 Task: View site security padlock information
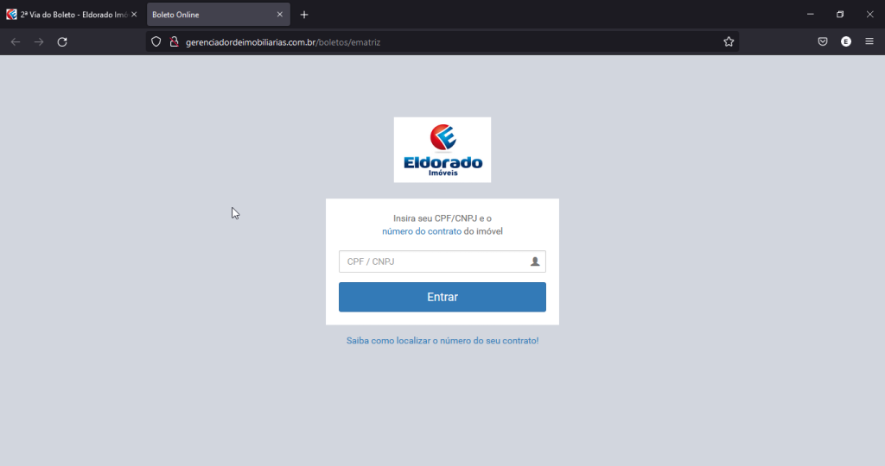[x=174, y=41]
